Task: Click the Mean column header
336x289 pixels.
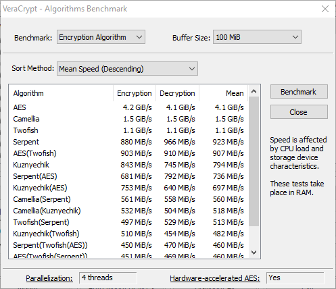Action: [x=224, y=93]
